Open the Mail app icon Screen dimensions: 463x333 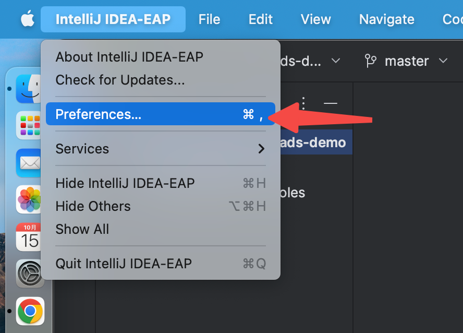(x=29, y=163)
